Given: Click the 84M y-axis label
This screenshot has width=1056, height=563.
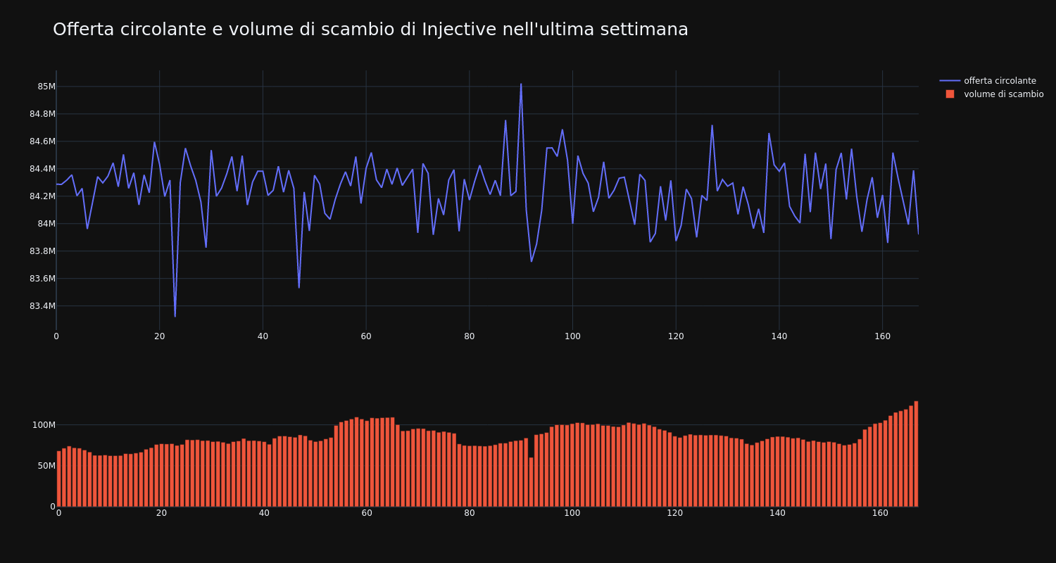Looking at the screenshot, I should [x=46, y=224].
